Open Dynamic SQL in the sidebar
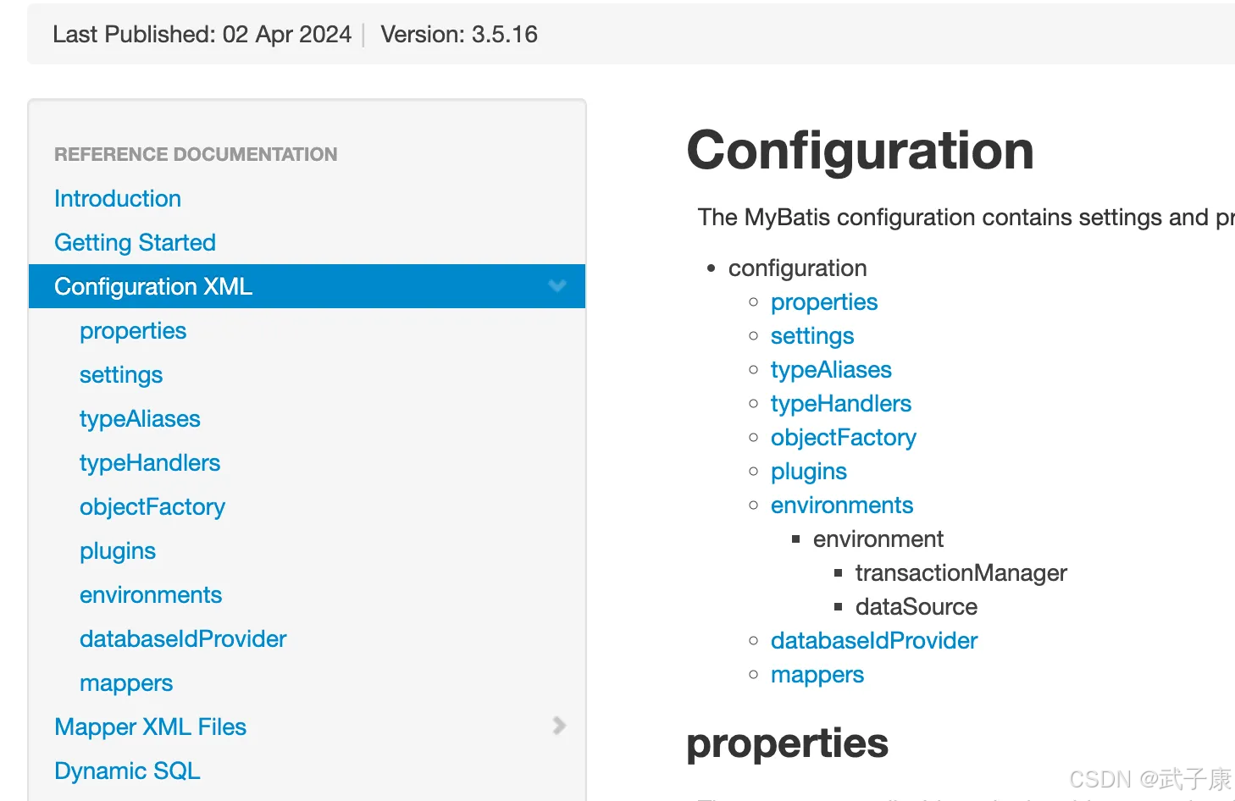1235x801 pixels. click(x=127, y=771)
